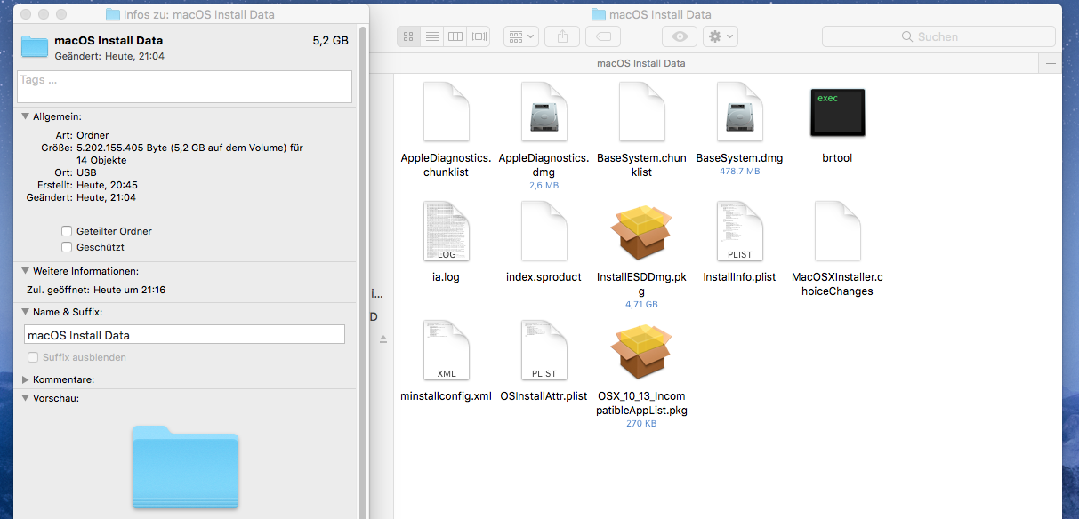Click the minstallconfig.xml name label

point(446,396)
